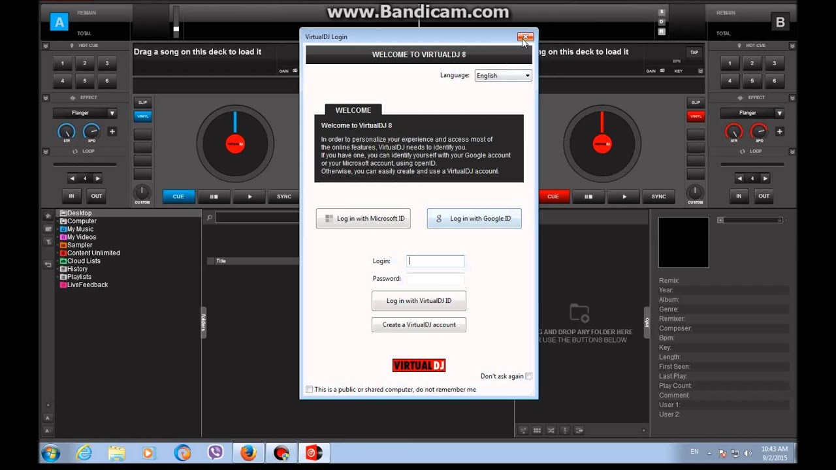Open the Language dropdown in the login dialog
Viewport: 836px width, 470px height.
503,76
